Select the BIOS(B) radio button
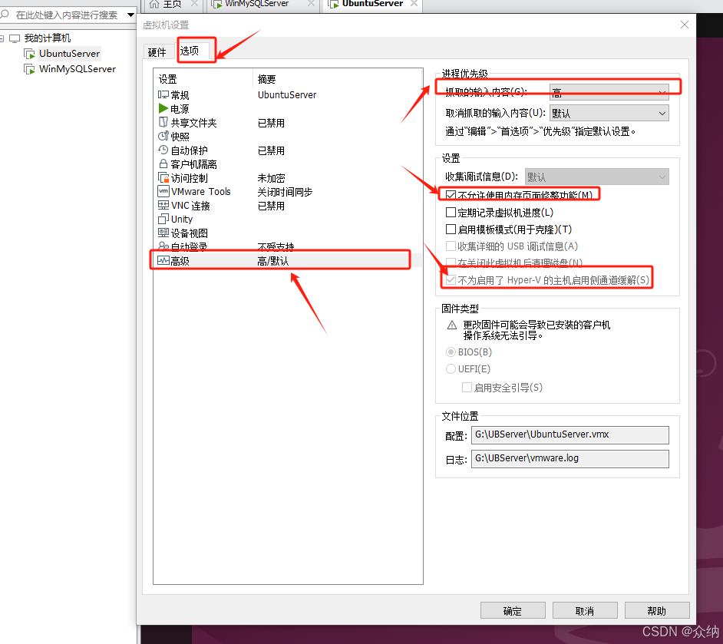Screen dimensions: 723x644 click(451, 352)
